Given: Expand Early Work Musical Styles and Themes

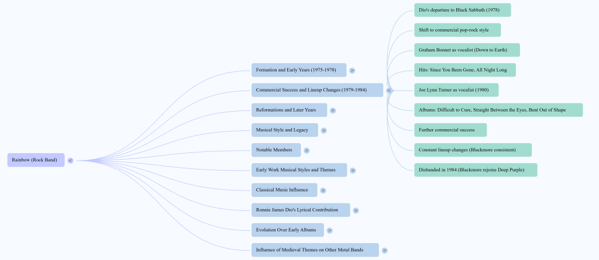Looking at the screenshot, I should point(353,170).
